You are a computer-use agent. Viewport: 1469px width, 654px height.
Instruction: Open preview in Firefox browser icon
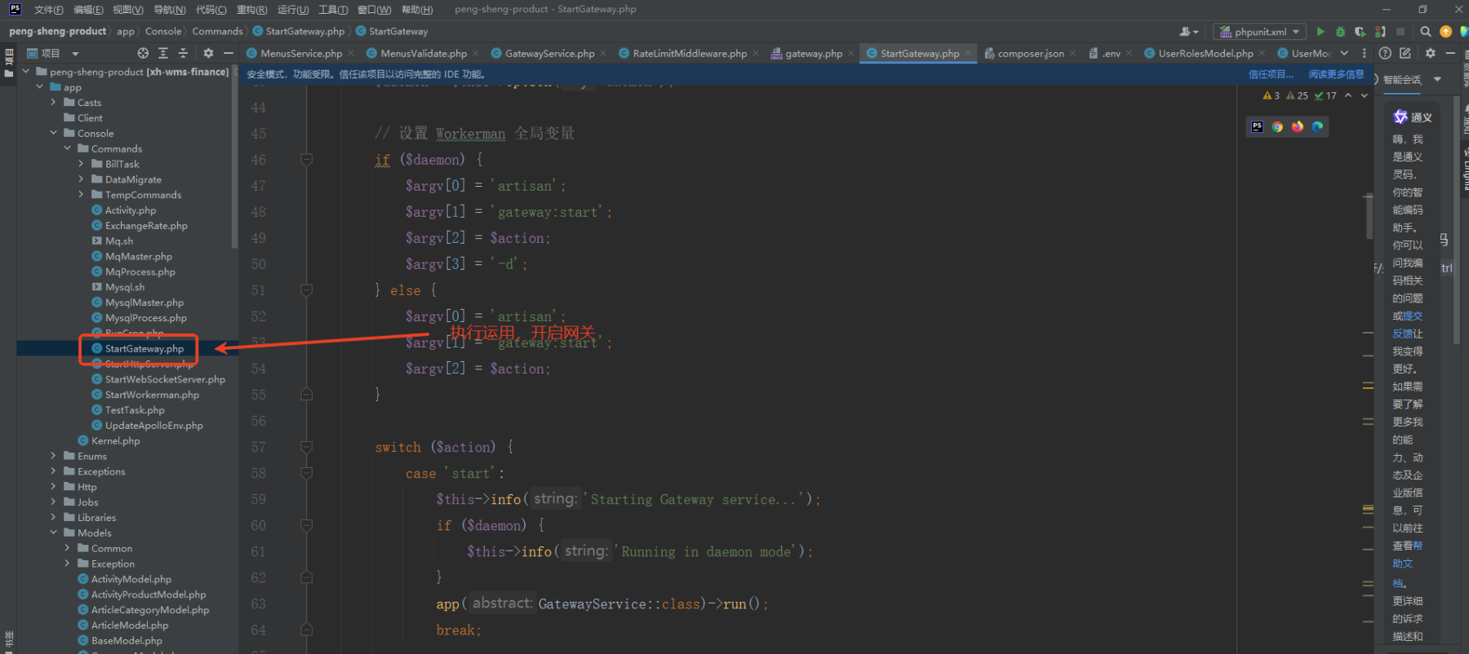(x=1298, y=126)
